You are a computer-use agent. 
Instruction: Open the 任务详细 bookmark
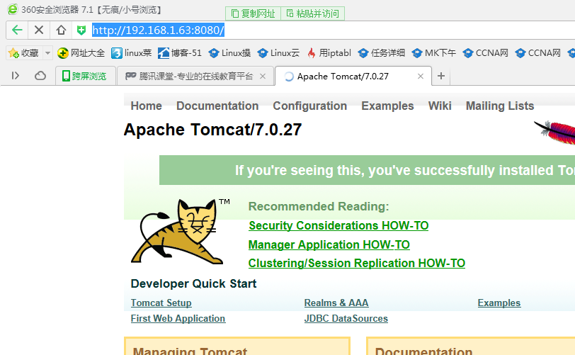pyautogui.click(x=382, y=53)
